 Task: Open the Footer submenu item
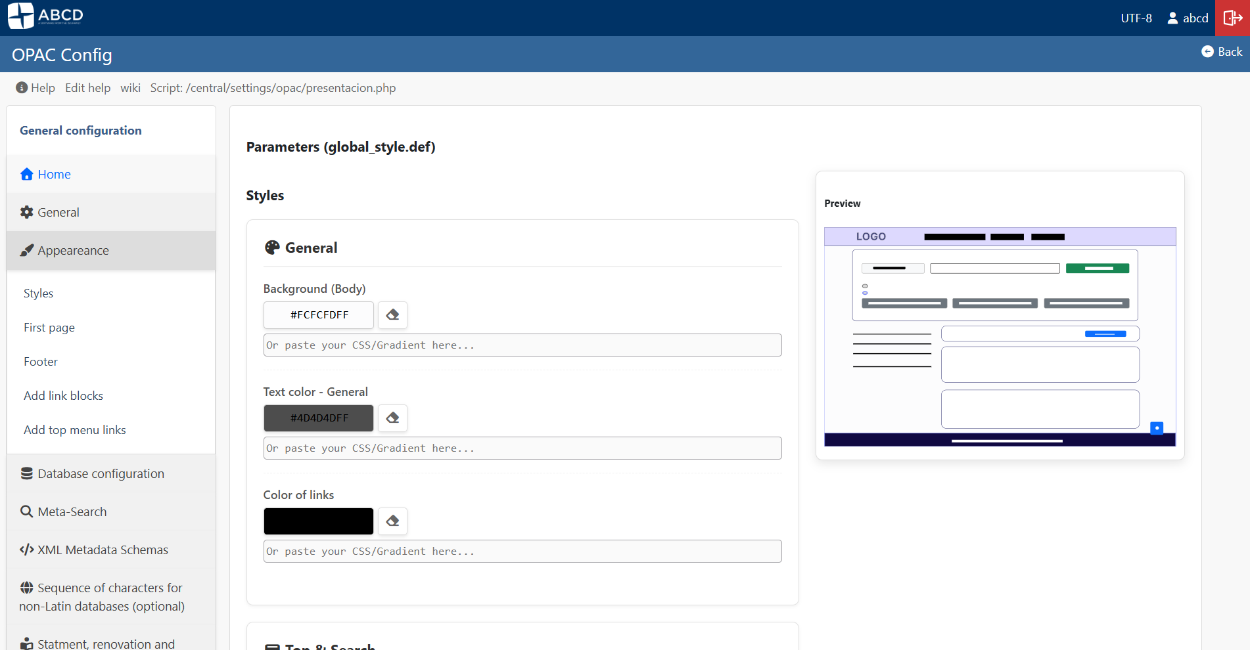point(41,362)
